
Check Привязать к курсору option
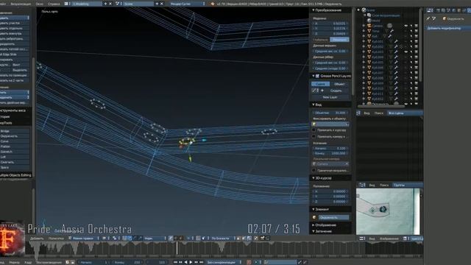[x=314, y=130]
